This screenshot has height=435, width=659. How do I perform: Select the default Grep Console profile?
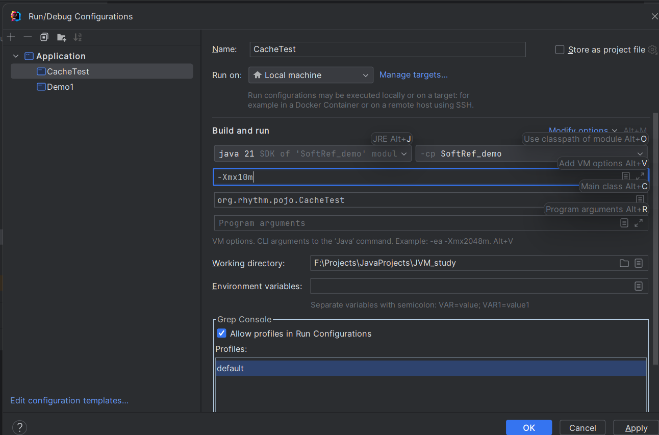pyautogui.click(x=431, y=368)
